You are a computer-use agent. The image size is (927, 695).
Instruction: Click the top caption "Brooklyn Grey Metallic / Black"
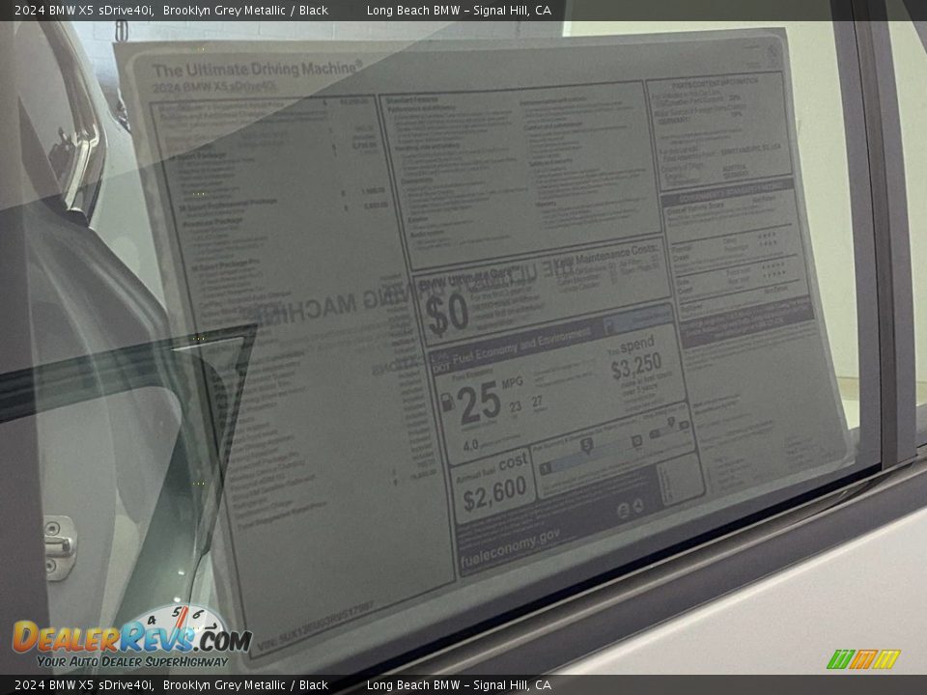click(x=245, y=10)
